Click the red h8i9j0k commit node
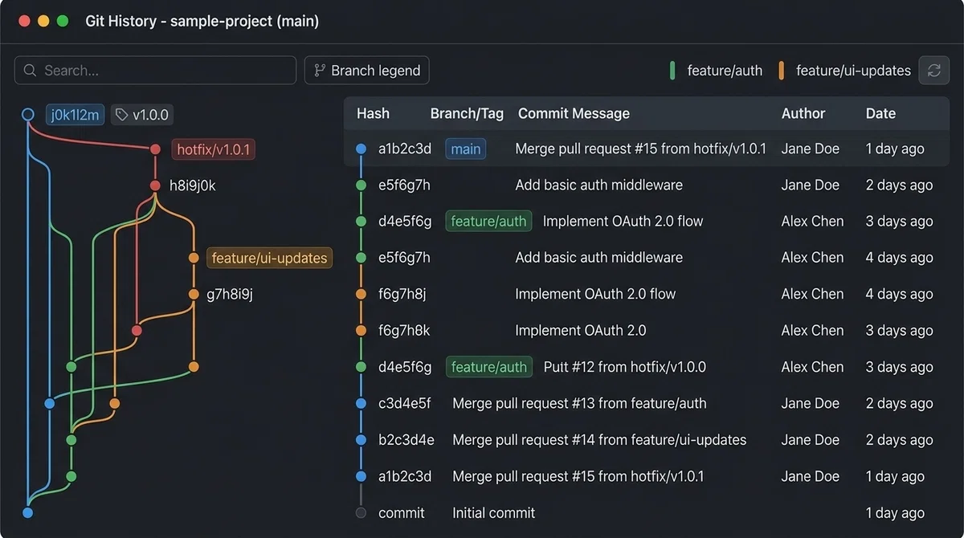 point(155,185)
